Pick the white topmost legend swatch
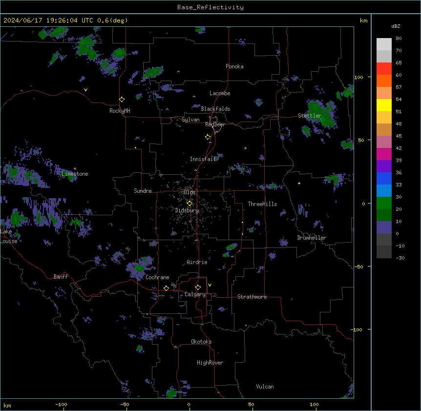 click(384, 44)
